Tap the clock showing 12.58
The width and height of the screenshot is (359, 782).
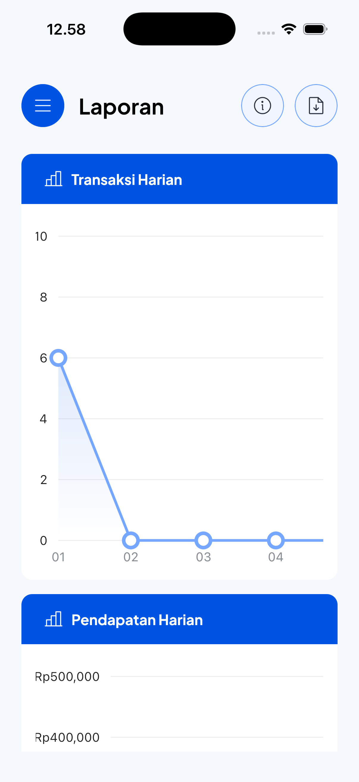[66, 29]
